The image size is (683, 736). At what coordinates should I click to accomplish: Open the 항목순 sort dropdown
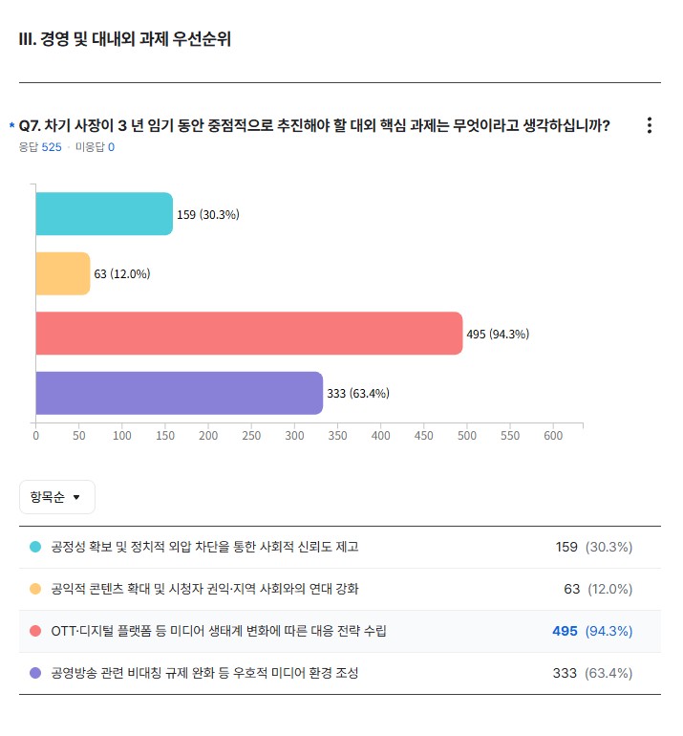(x=57, y=497)
